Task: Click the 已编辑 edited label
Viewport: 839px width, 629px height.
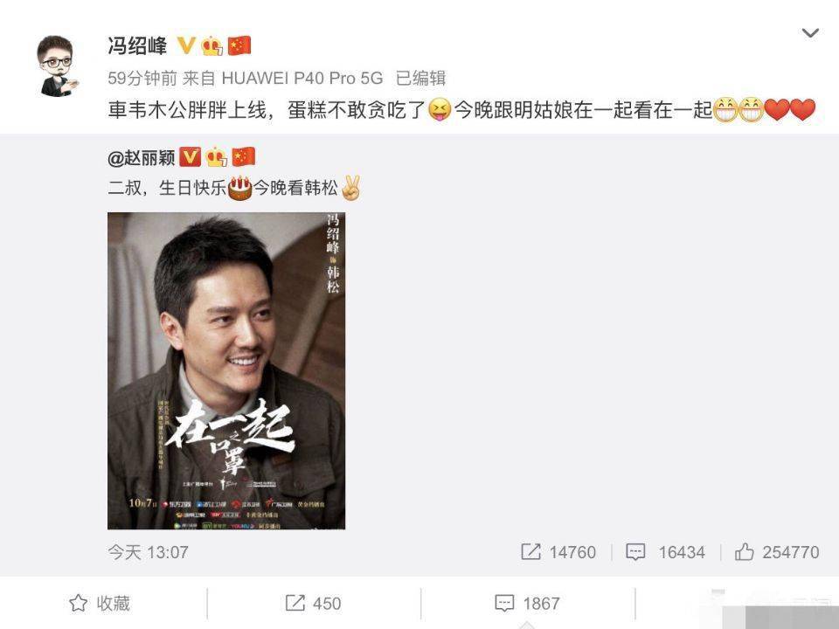Action: [420, 79]
